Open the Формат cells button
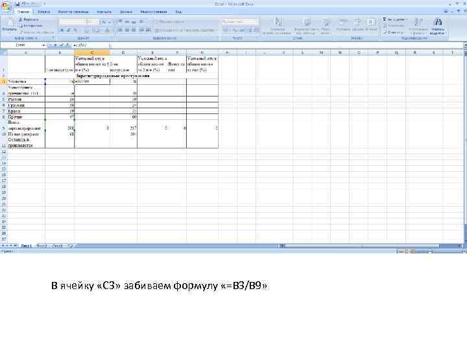 click(x=371, y=25)
